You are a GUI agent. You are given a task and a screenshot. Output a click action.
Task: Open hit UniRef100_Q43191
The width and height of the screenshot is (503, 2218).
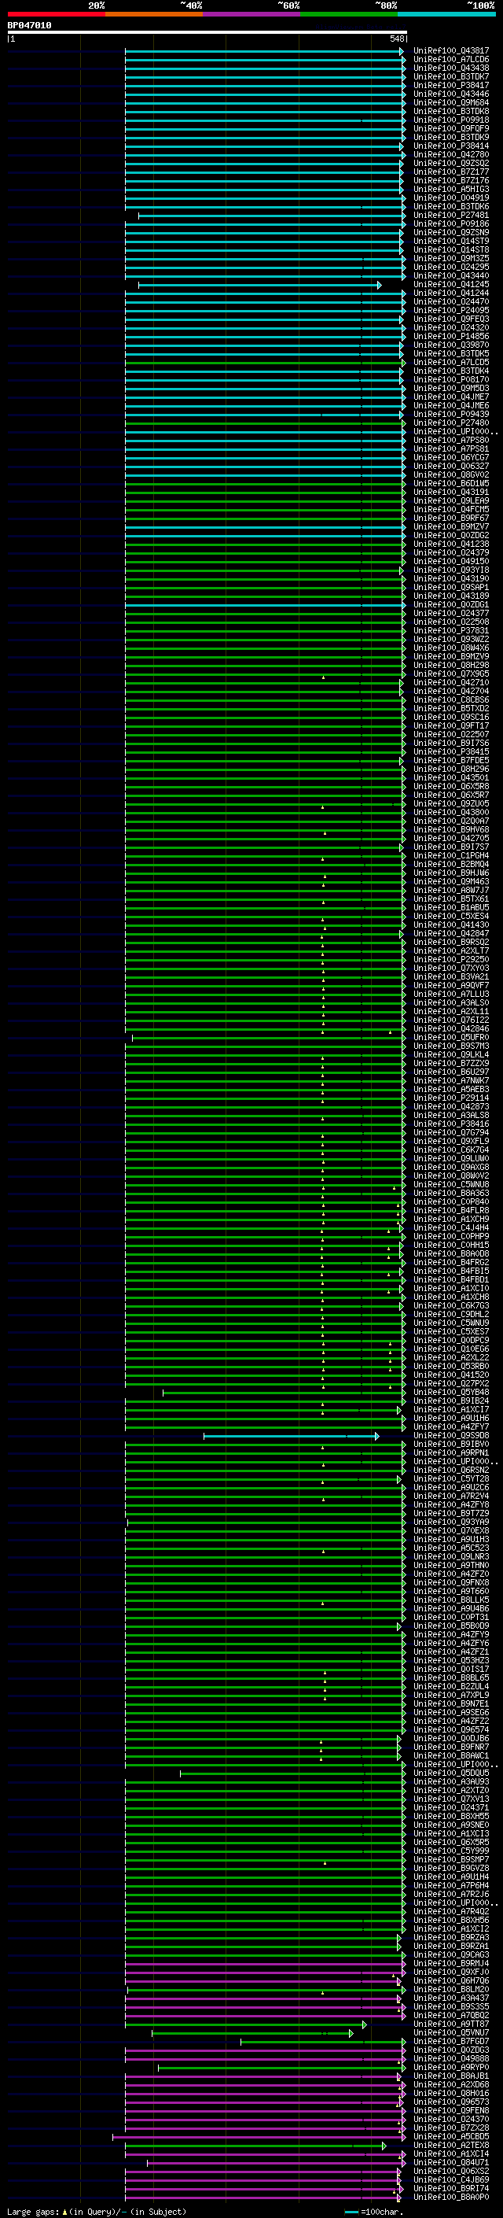[x=450, y=493]
